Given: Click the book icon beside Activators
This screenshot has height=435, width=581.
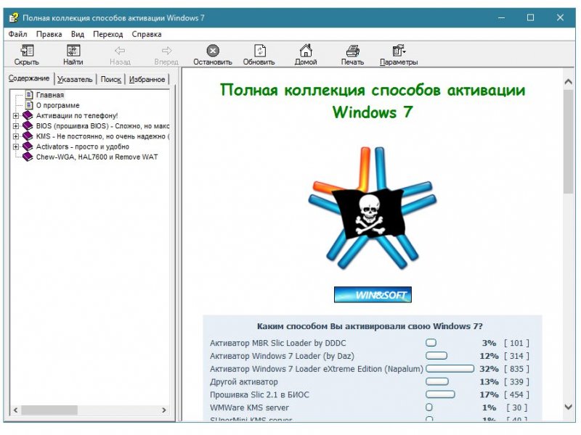Looking at the screenshot, I should pyautogui.click(x=28, y=146).
